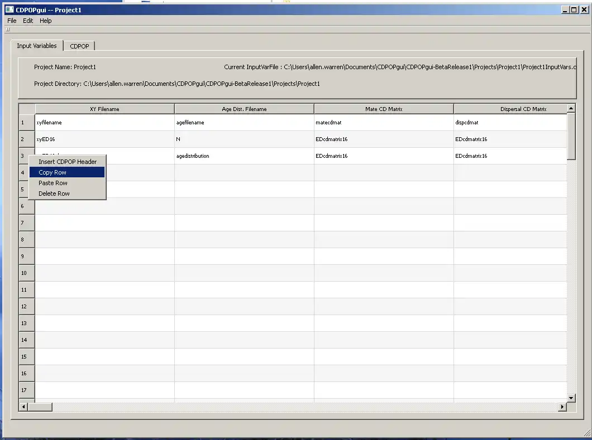
Task: Click the toolbar grip handle below File menu
Action: click(8, 30)
